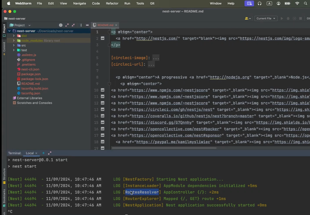The image size is (310, 215).
Task: Click the battery status icon
Action: 287,3
